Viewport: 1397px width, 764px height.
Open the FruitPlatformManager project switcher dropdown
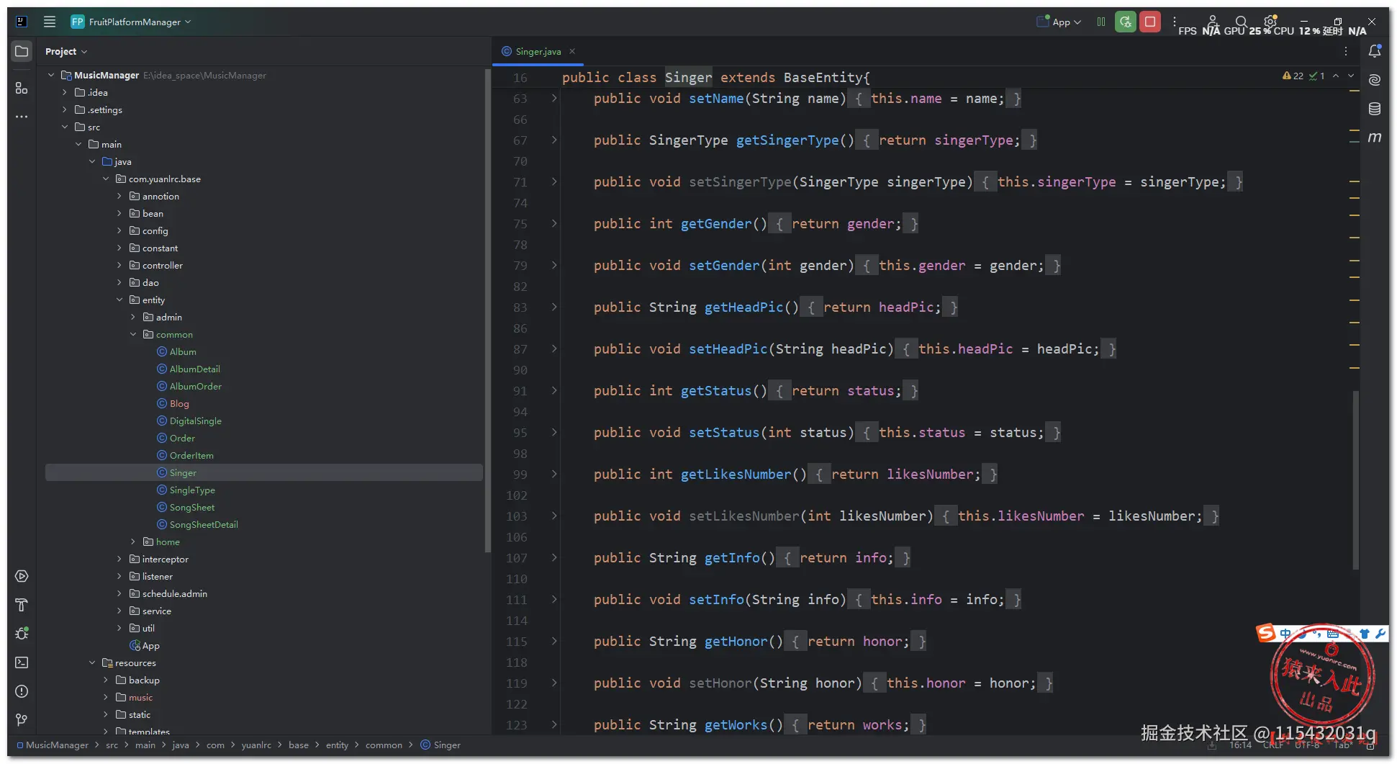pos(131,22)
